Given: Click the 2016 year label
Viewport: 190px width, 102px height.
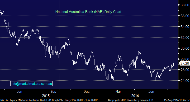Looking at the screenshot, I should click(x=135, y=96).
